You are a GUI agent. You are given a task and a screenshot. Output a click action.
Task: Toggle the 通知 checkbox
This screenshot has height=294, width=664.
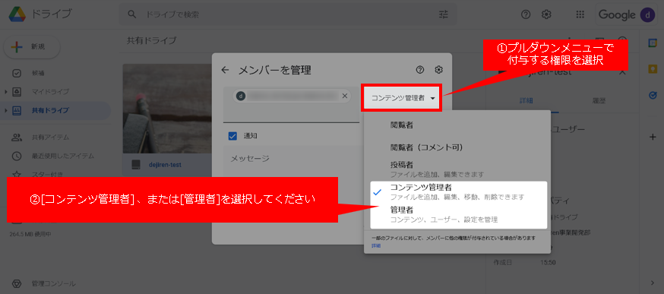click(232, 136)
